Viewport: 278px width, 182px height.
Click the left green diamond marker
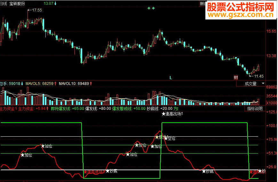click(149, 8)
